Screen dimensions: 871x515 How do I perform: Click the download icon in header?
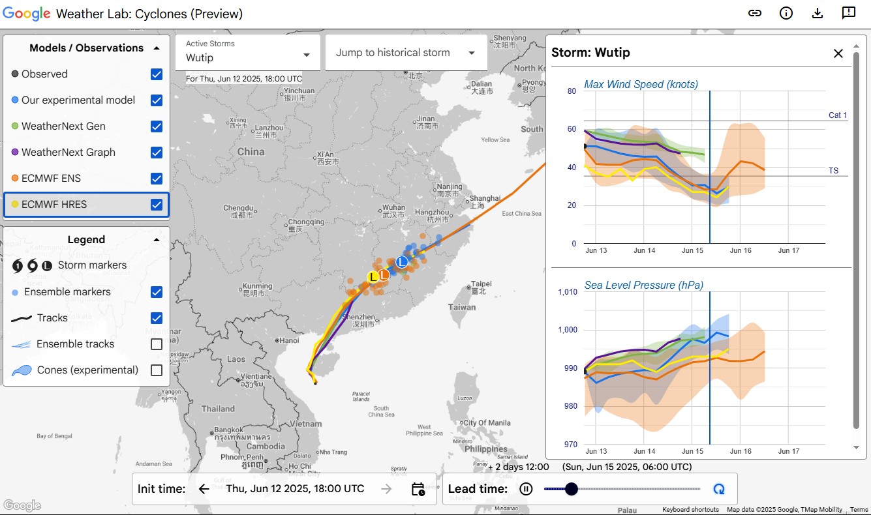[818, 13]
